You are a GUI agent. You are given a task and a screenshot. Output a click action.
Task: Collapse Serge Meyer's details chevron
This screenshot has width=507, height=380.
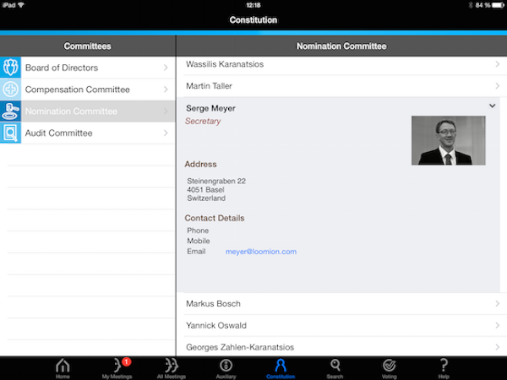tap(492, 106)
